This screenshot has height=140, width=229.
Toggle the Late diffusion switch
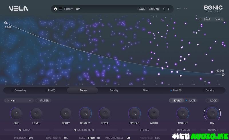(x=186, y=100)
